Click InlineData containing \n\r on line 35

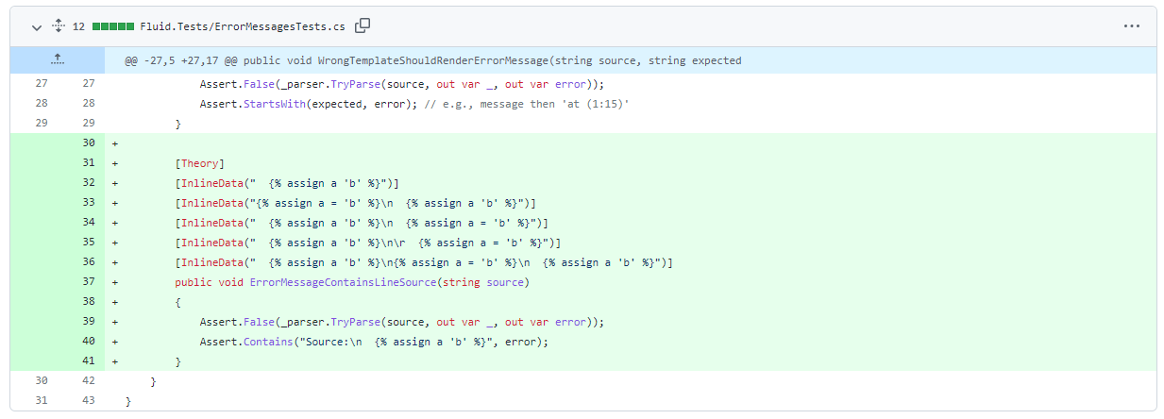click(x=368, y=243)
